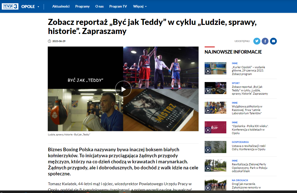Click GOSPODARKA category label
The image size is (297, 193).
[240, 142]
